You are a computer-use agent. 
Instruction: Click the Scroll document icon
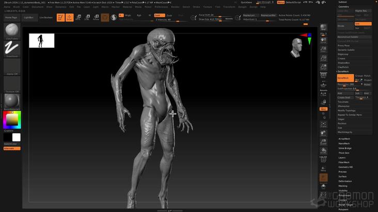pos(323,40)
